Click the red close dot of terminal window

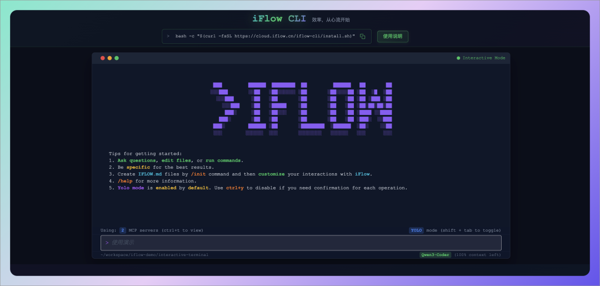click(x=103, y=58)
